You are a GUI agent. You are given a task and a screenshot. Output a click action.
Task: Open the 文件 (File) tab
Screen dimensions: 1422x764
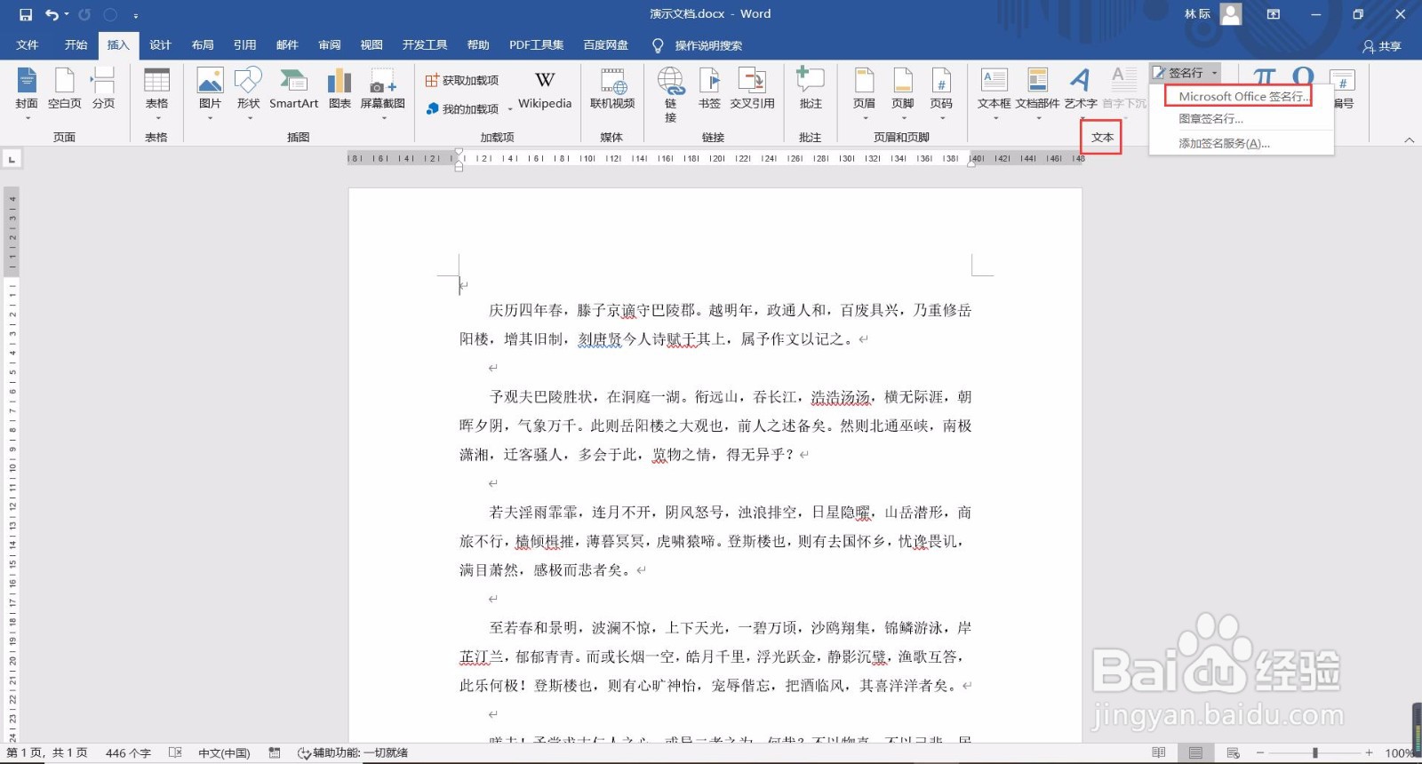point(28,45)
